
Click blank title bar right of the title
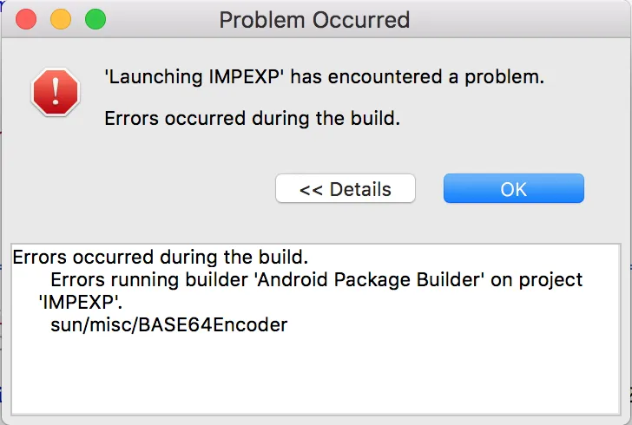click(521, 19)
